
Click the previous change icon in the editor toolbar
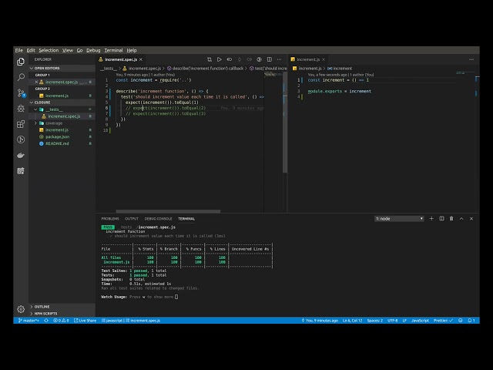pos(240,59)
